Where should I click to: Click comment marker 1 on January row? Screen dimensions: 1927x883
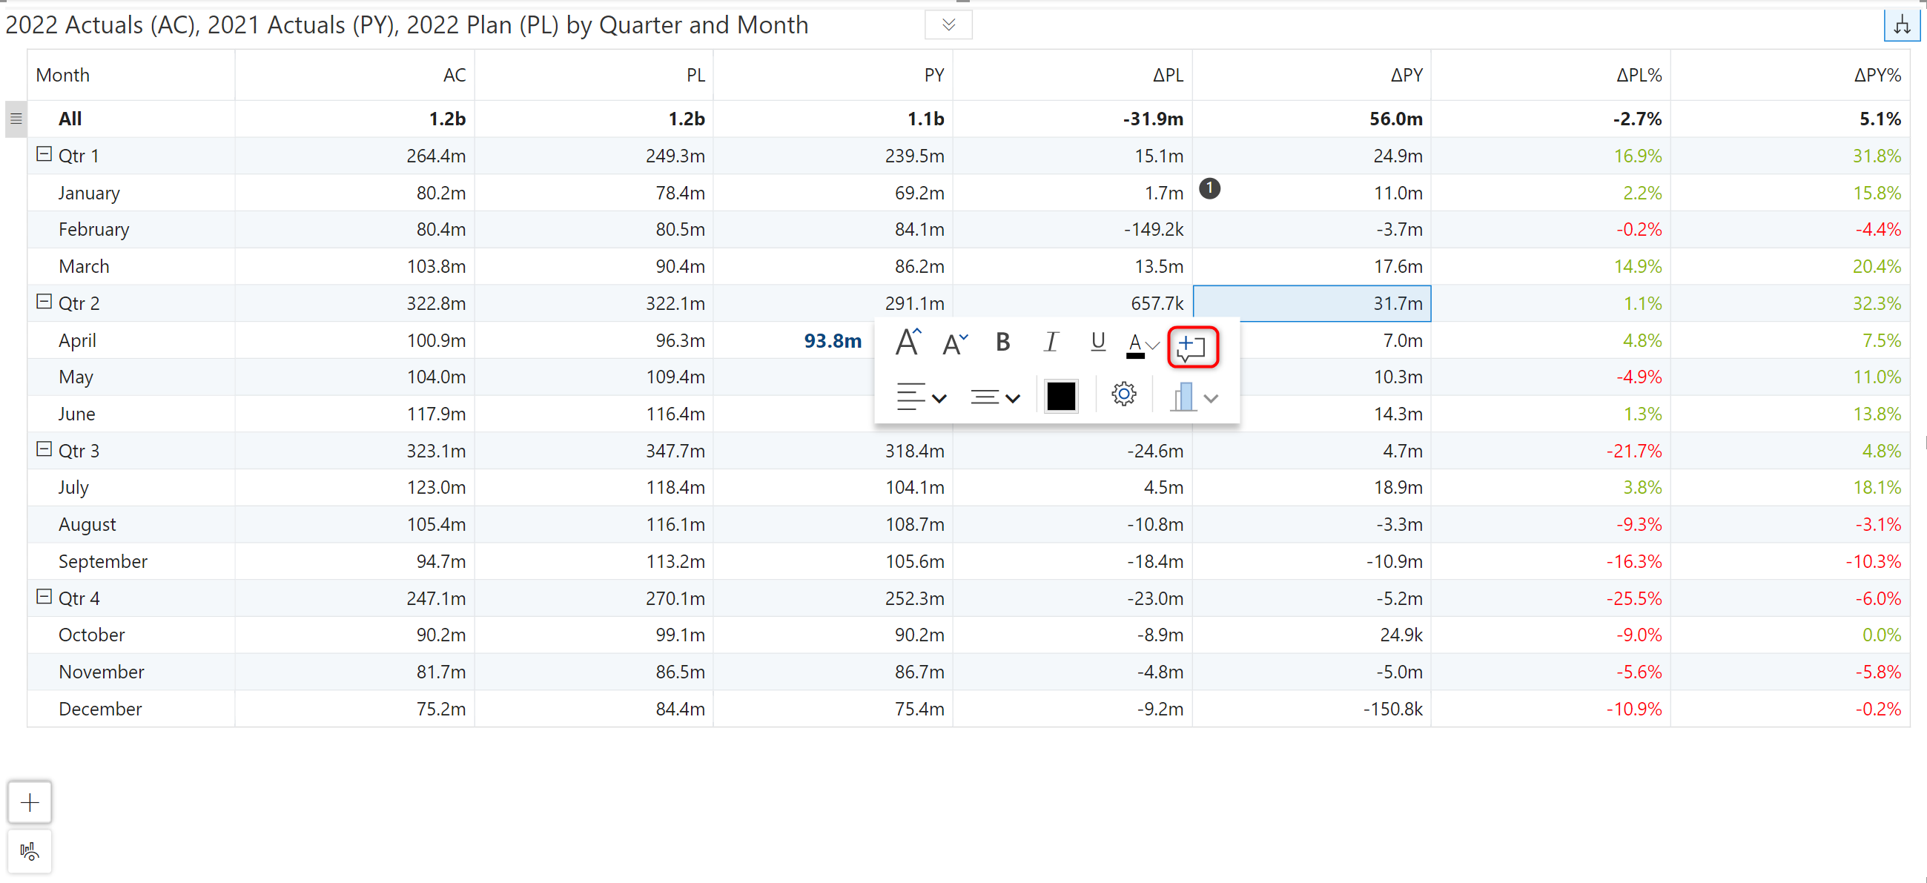(x=1209, y=188)
